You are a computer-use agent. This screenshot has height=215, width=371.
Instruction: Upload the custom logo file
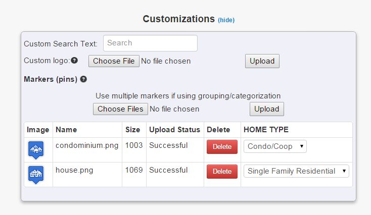tap(262, 61)
